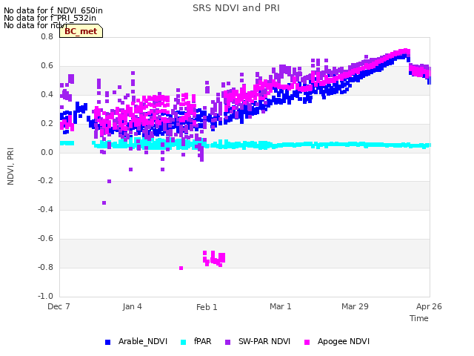
Task: Click the Apogee NDVI magenta legend swatch
Action: click(307, 342)
